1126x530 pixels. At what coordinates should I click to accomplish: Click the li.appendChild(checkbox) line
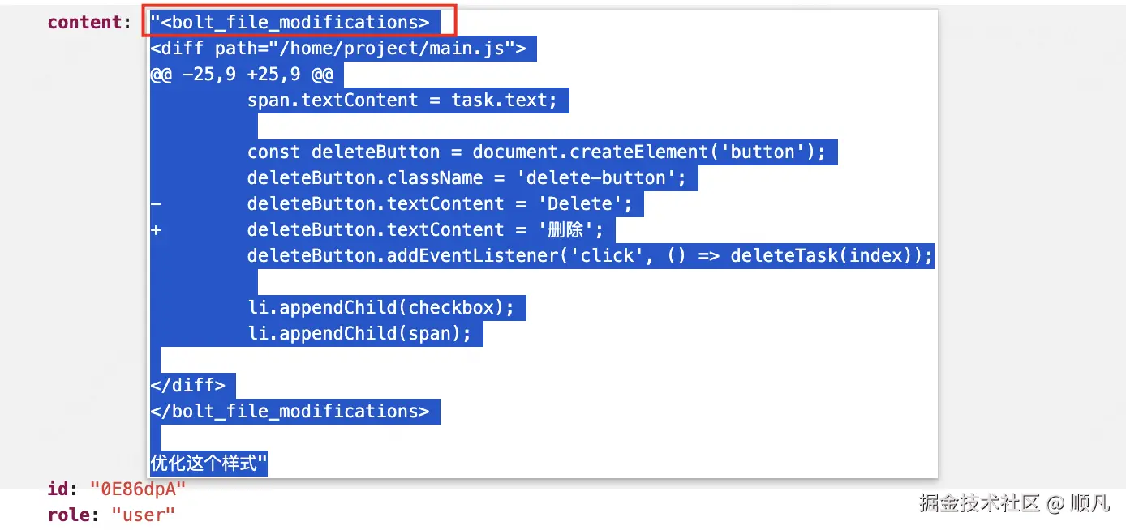pos(380,308)
